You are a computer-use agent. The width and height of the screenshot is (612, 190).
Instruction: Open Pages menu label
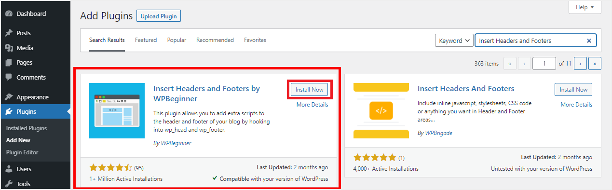[x=25, y=63]
